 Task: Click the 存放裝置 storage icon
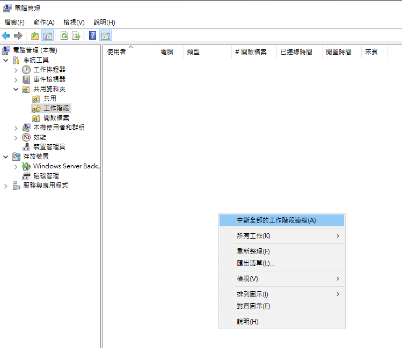pos(16,157)
